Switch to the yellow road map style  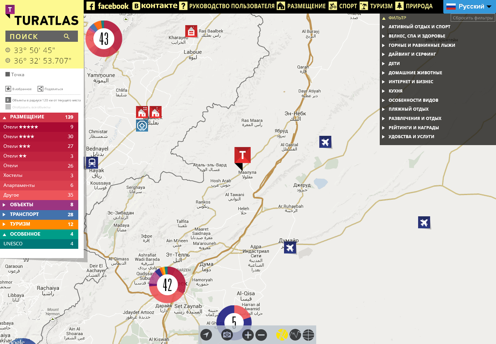coord(282,335)
